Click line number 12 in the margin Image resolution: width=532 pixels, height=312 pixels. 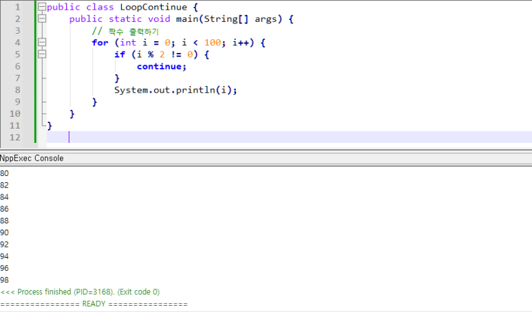click(15, 137)
